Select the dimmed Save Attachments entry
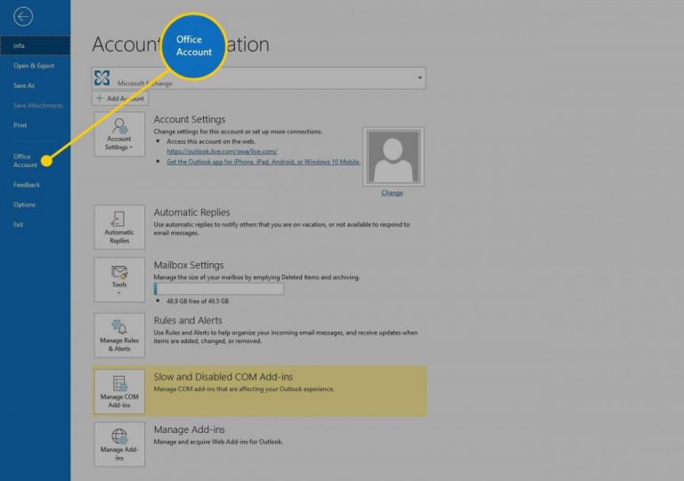The width and height of the screenshot is (684, 481). tap(38, 106)
